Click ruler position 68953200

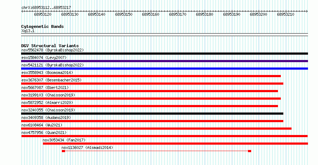pyautogui.click(x=259, y=14)
